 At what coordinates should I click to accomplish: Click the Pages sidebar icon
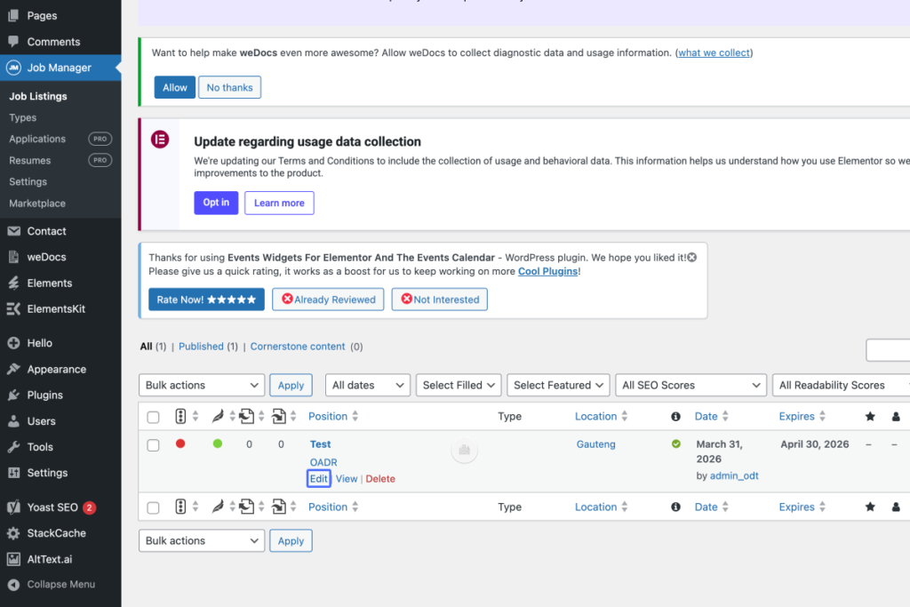(x=13, y=16)
